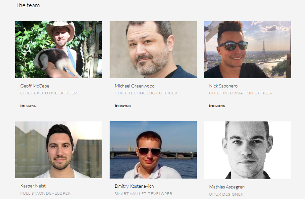Click the Chief Information Officer title
The width and height of the screenshot is (305, 199).
coord(241,93)
